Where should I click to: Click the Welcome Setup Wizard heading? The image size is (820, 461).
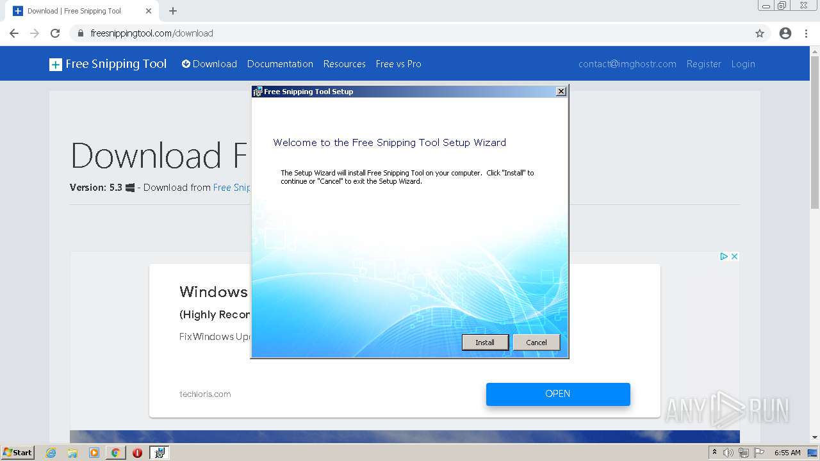389,143
